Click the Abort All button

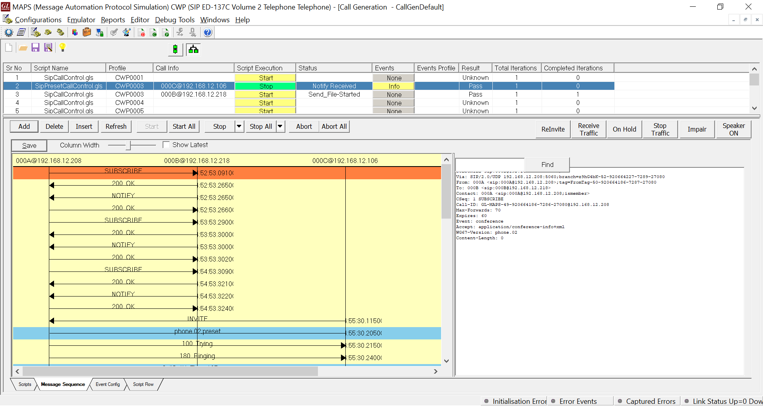point(334,126)
